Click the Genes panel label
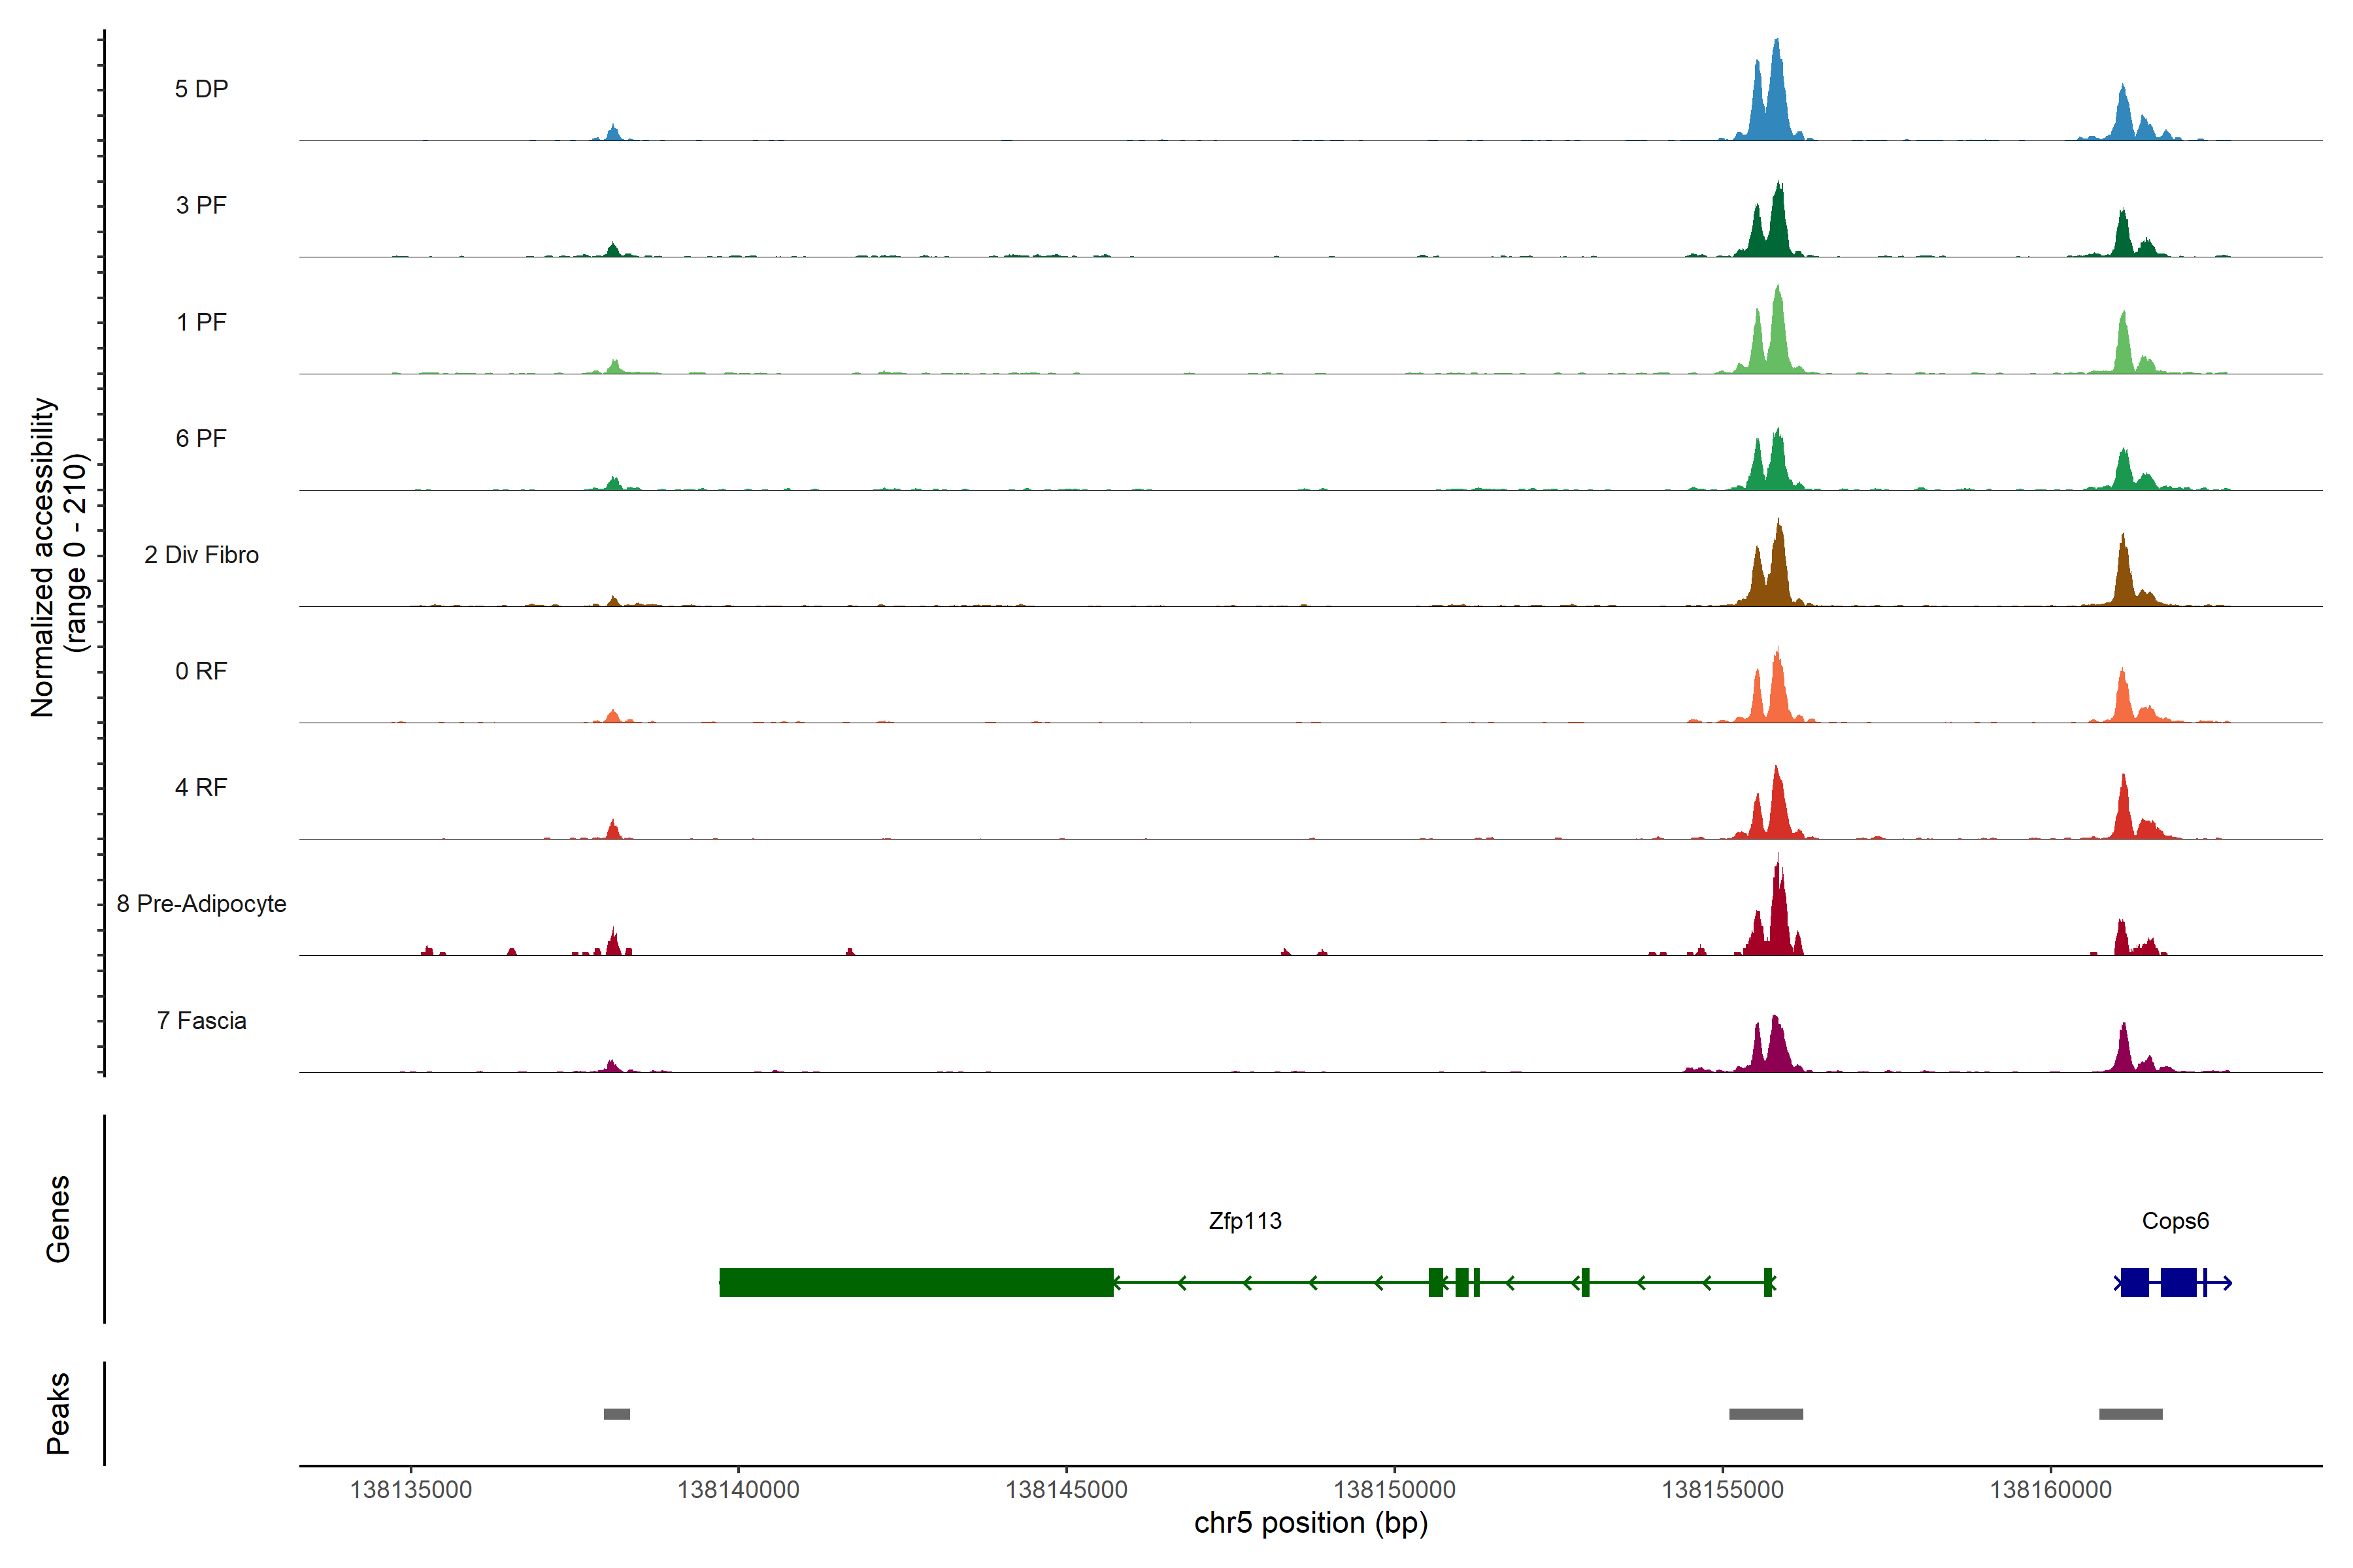Image resolution: width=2353 pixels, height=1568 pixels. pos(58,1218)
